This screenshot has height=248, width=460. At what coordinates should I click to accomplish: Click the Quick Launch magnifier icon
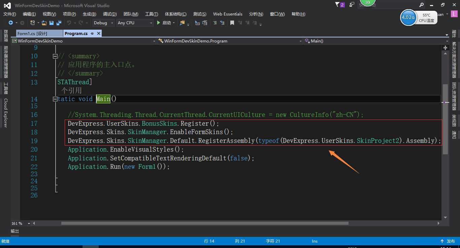(422, 5)
